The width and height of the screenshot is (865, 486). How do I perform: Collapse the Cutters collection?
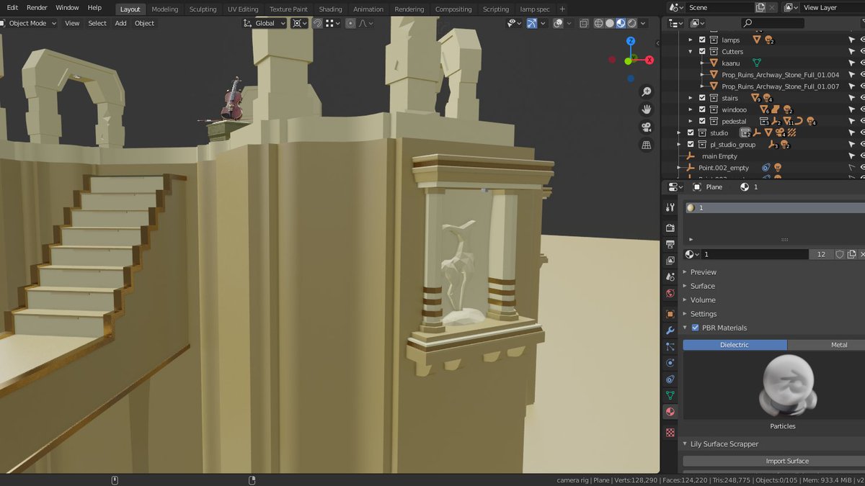point(691,52)
